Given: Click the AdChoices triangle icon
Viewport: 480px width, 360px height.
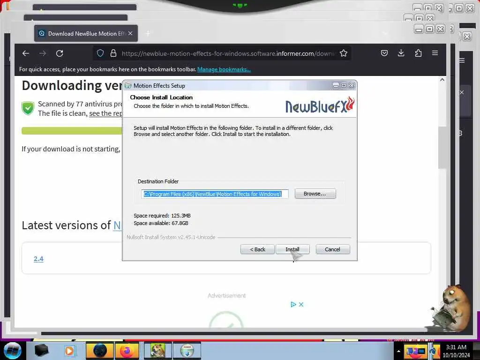Looking at the screenshot, I should click(293, 304).
